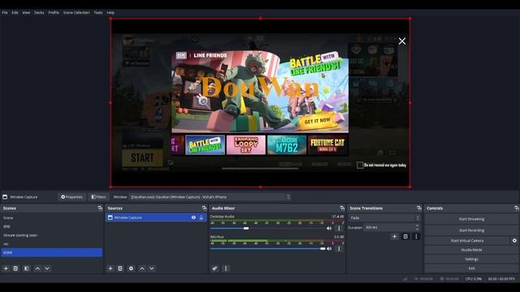Open the Scene Collection menu
This screenshot has width=520, height=292.
pyautogui.click(x=76, y=13)
